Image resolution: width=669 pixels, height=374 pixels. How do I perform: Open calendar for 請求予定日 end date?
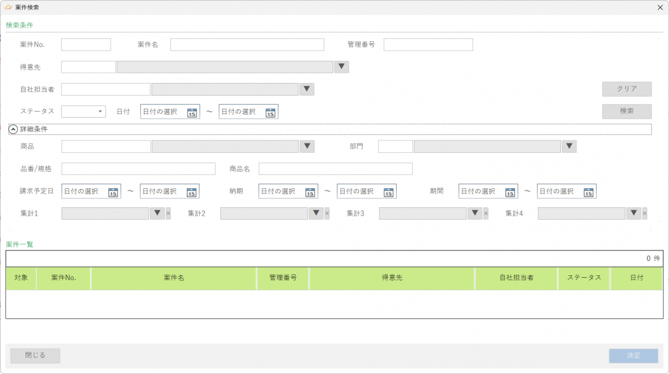(x=191, y=192)
